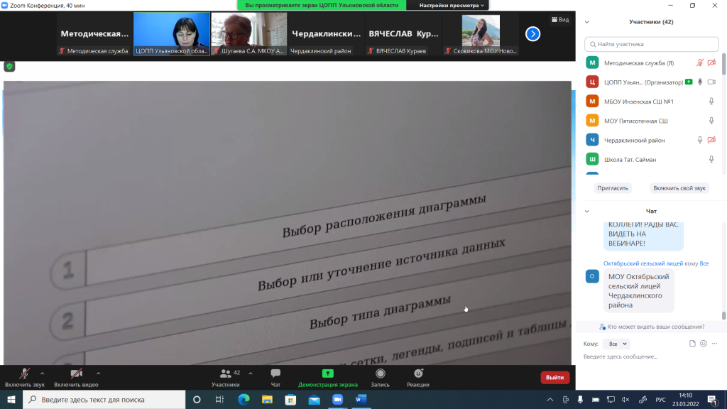Click the emoji icon in the chat box

pyautogui.click(x=704, y=344)
